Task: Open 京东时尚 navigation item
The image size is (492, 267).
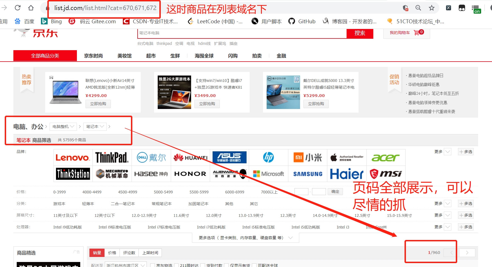Action: (x=94, y=56)
